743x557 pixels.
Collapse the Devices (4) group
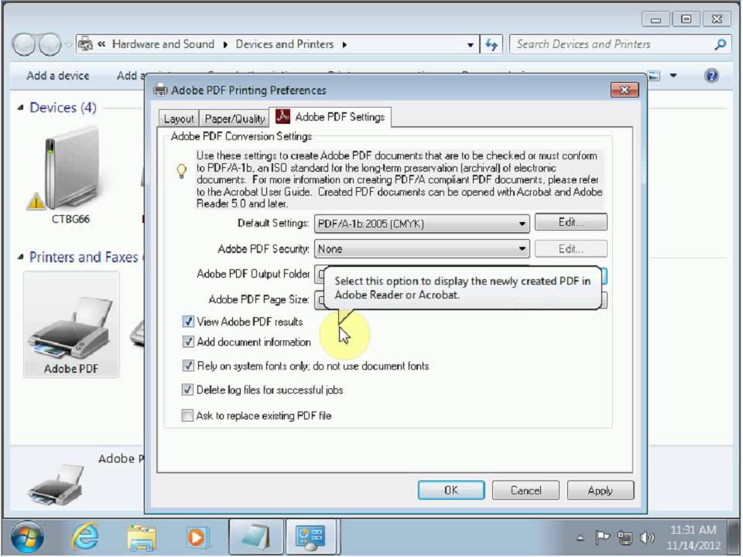click(x=21, y=108)
